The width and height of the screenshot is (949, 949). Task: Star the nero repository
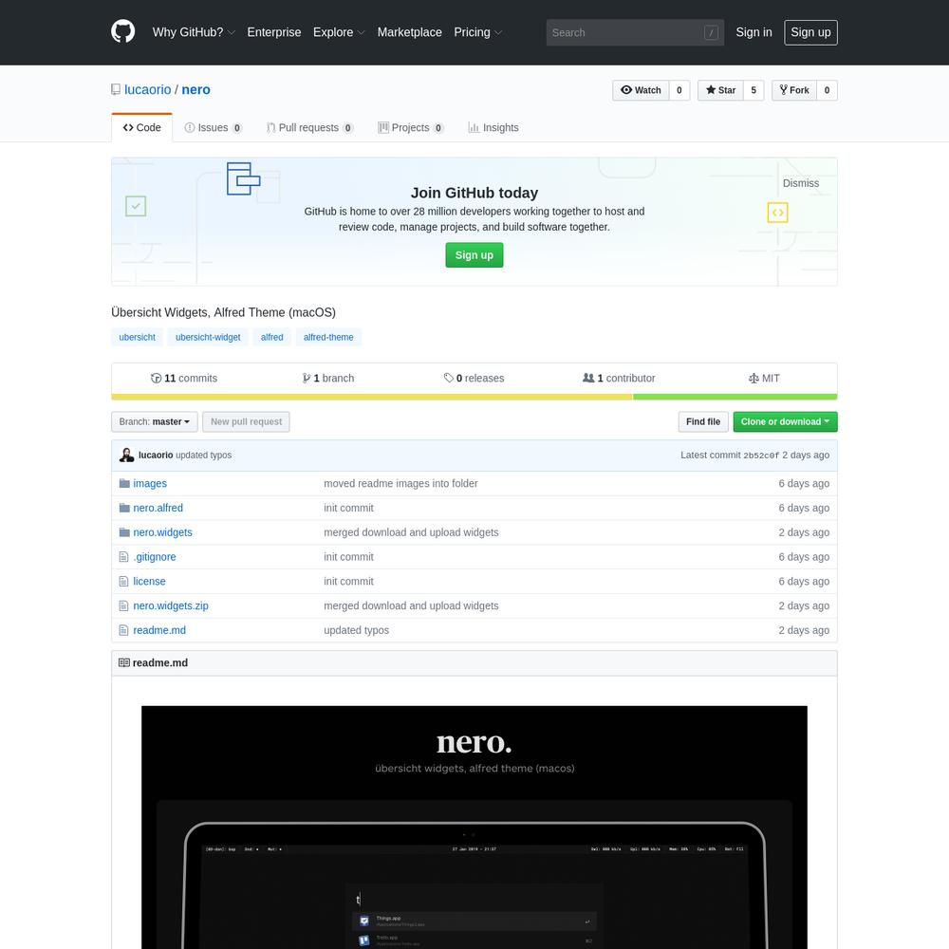(x=720, y=90)
